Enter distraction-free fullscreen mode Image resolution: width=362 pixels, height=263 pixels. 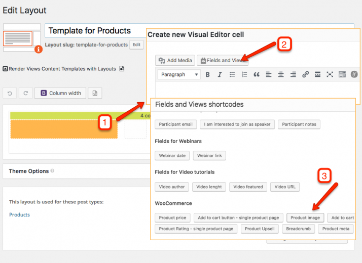pyautogui.click(x=330, y=74)
